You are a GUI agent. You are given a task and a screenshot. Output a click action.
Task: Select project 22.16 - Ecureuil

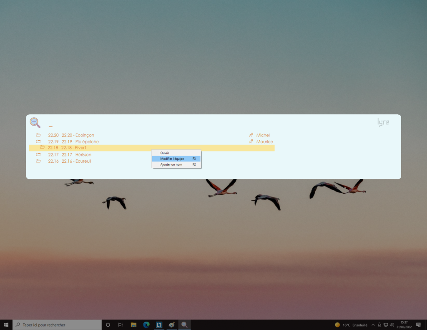(76, 161)
